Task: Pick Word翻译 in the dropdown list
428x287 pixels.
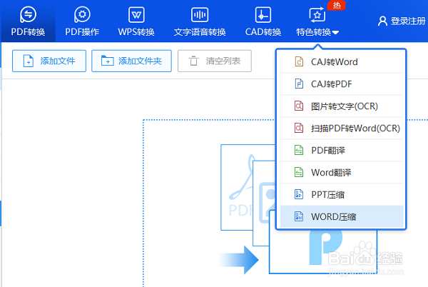Action: [342, 172]
